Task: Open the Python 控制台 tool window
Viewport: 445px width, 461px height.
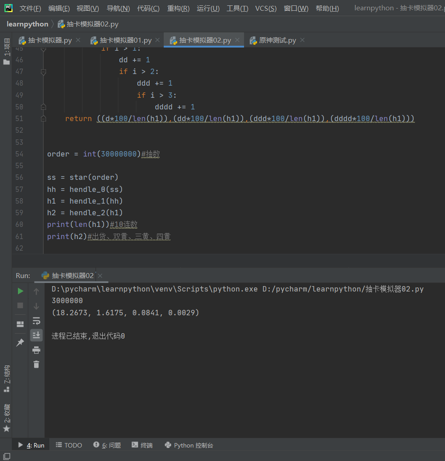Action: tap(189, 445)
